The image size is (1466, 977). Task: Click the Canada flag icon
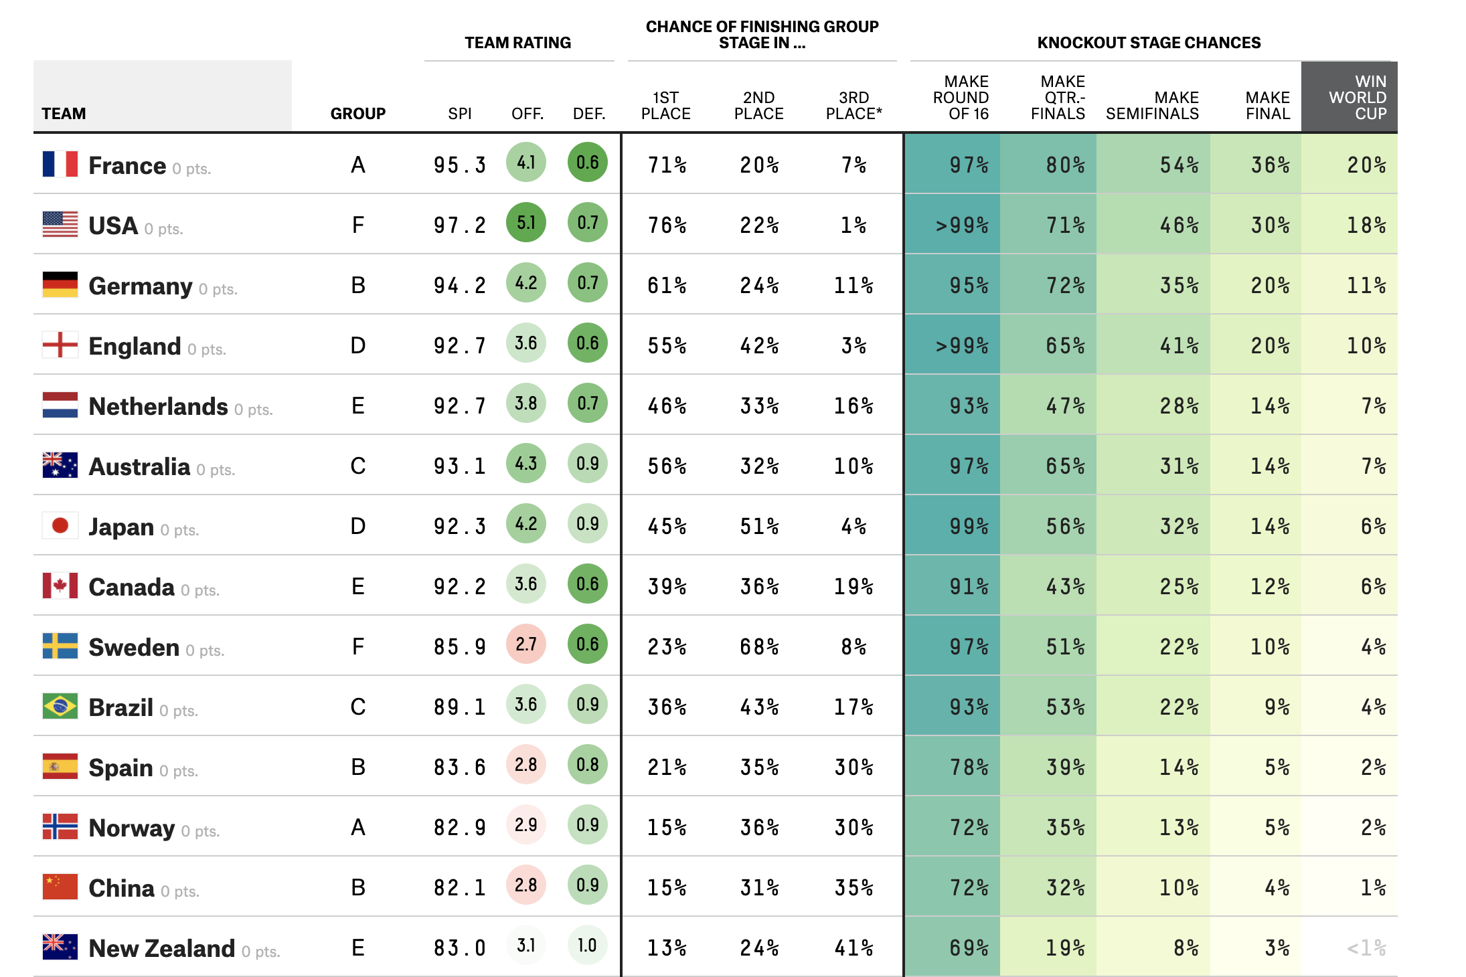point(60,586)
